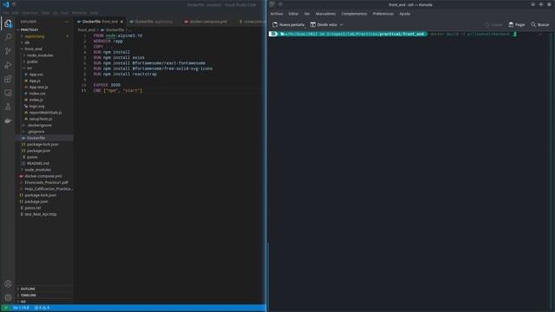555x312 pixels.
Task: Open the Source Control view
Action: [8, 51]
